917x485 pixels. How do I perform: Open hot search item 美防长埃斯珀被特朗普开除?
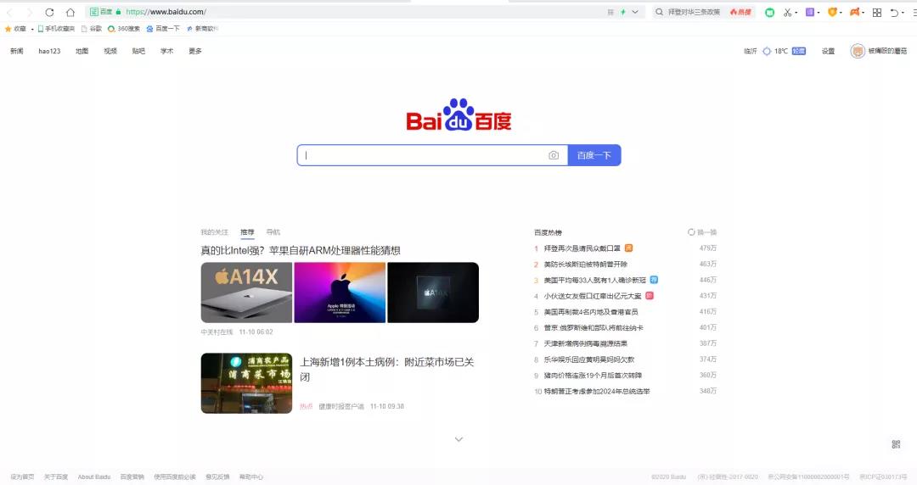[x=585, y=264]
